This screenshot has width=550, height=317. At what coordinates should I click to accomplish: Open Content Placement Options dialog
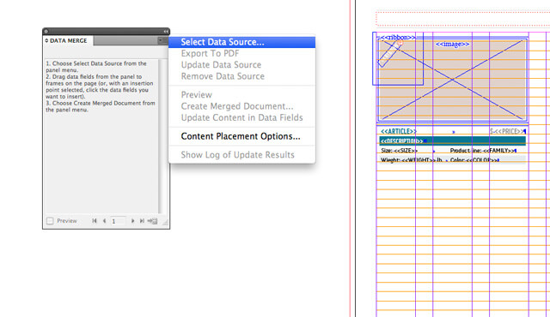point(241,136)
